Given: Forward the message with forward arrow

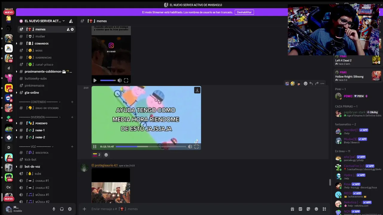Looking at the screenshot, I should 317,84.
